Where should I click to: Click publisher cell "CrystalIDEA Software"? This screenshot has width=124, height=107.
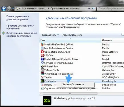tap(113, 66)
